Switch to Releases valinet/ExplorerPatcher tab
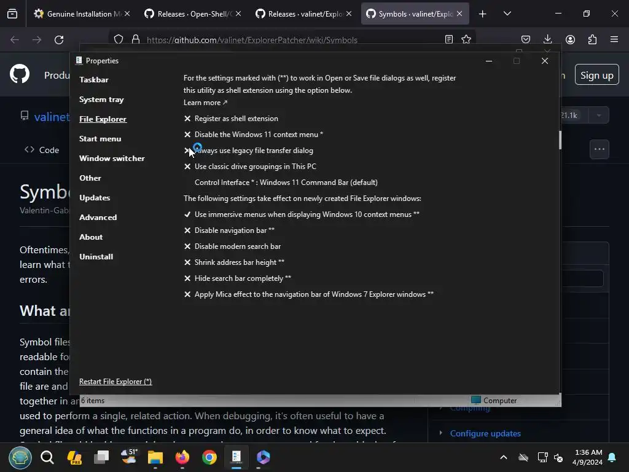The image size is (629, 472). (303, 14)
